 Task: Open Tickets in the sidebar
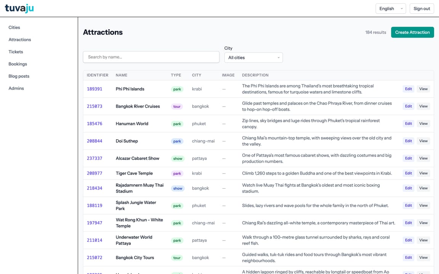point(16,52)
